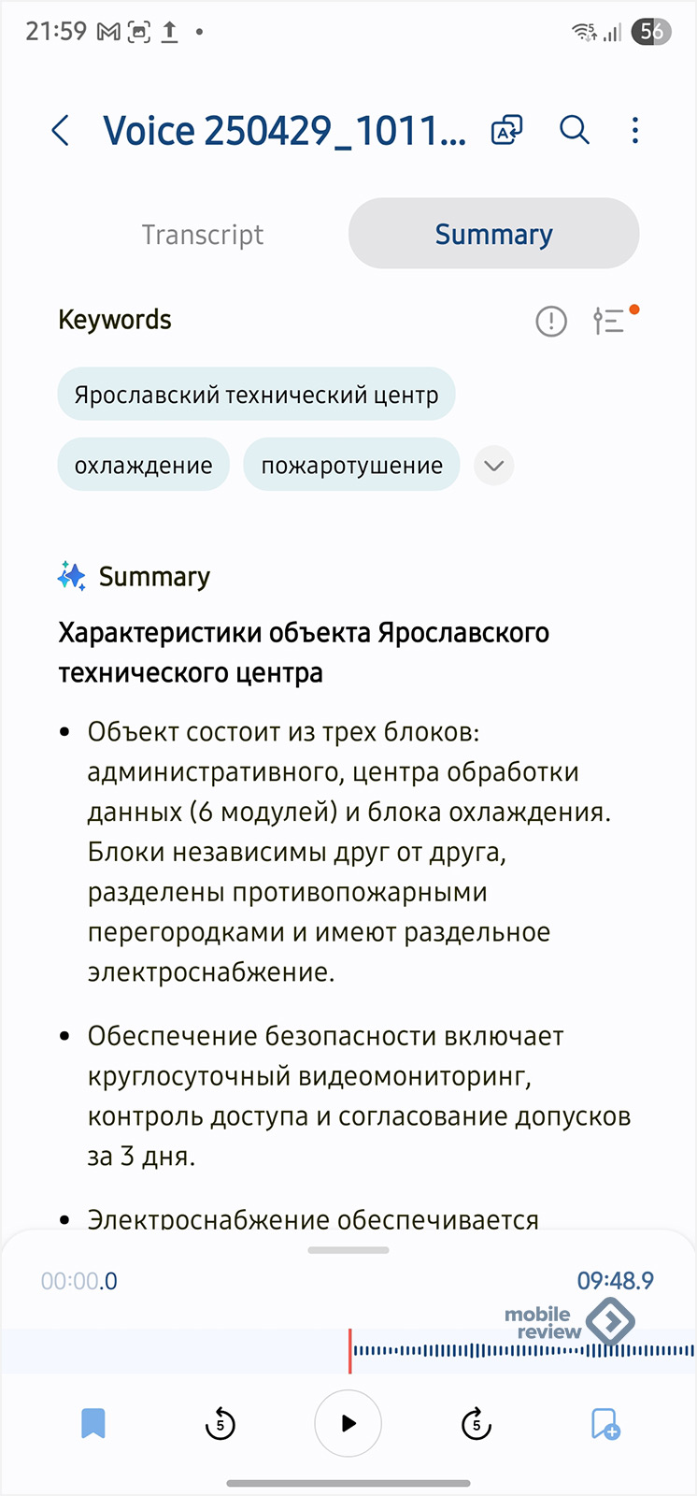
Task: Select the Summary tab
Action: click(493, 234)
